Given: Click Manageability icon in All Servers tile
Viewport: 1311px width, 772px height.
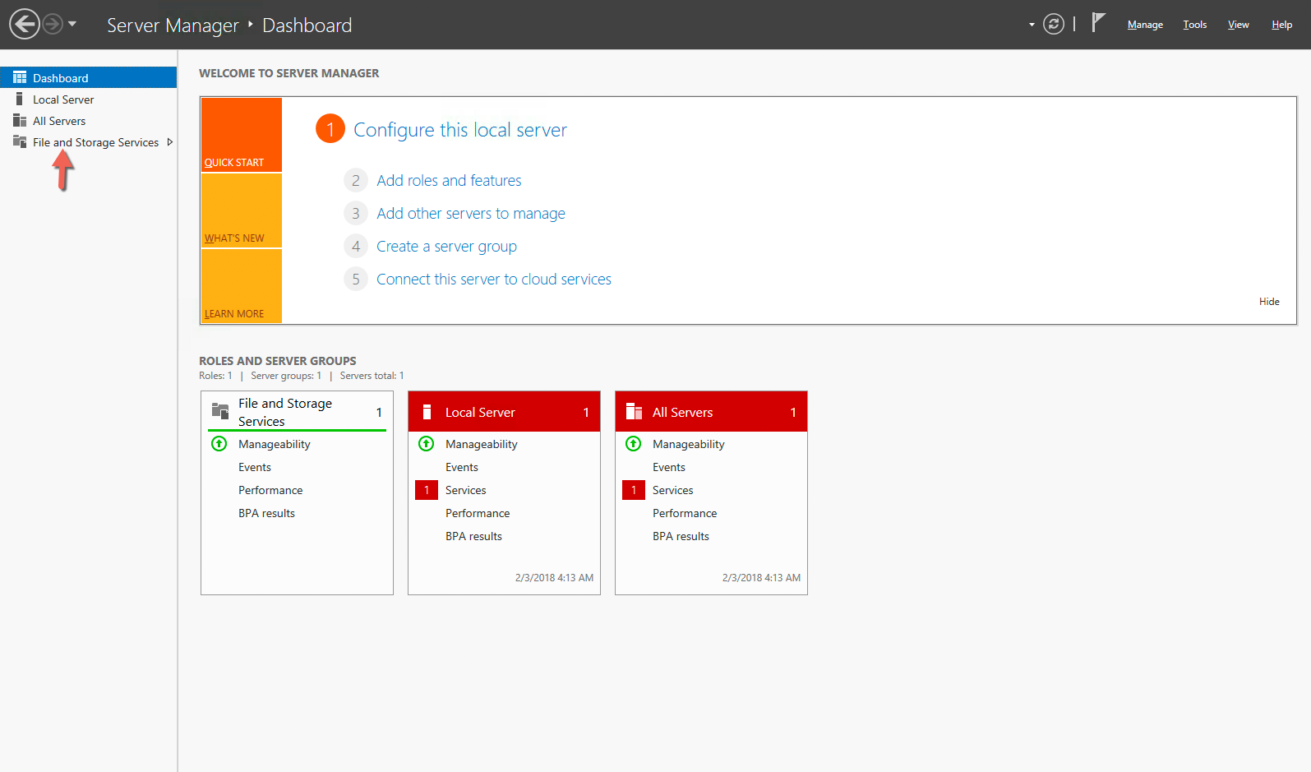Looking at the screenshot, I should click(634, 444).
